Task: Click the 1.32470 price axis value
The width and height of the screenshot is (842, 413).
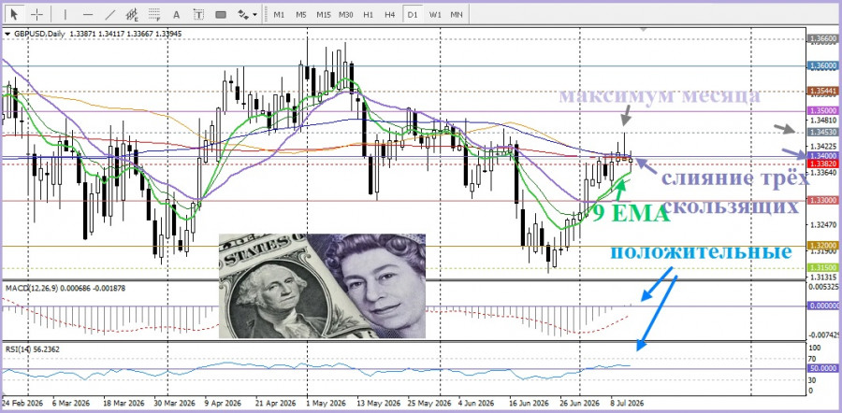Action: click(x=821, y=223)
